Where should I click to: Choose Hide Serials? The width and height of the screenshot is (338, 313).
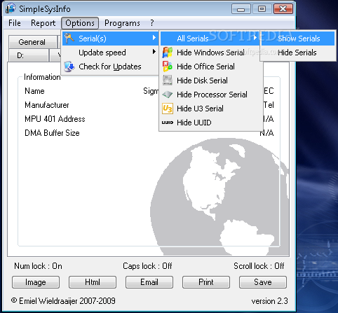(x=298, y=53)
